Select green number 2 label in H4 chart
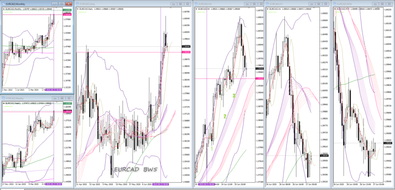Image resolution: width=395 pixels, height=190 pixels. click(225, 116)
